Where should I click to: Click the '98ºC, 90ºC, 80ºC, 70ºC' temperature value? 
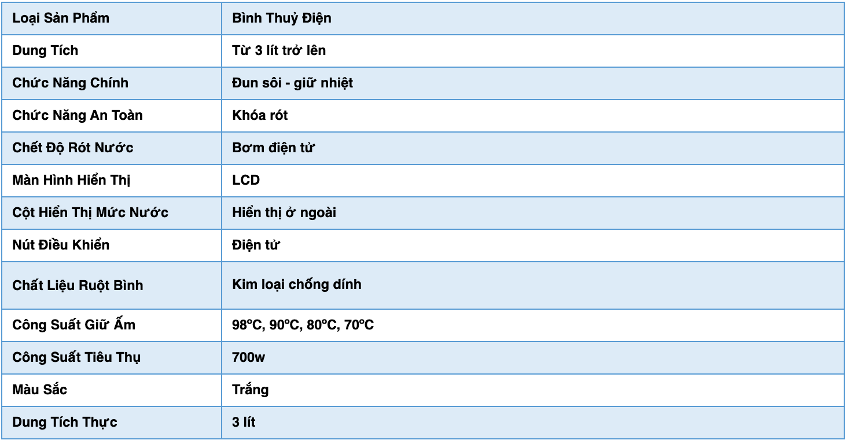(303, 325)
